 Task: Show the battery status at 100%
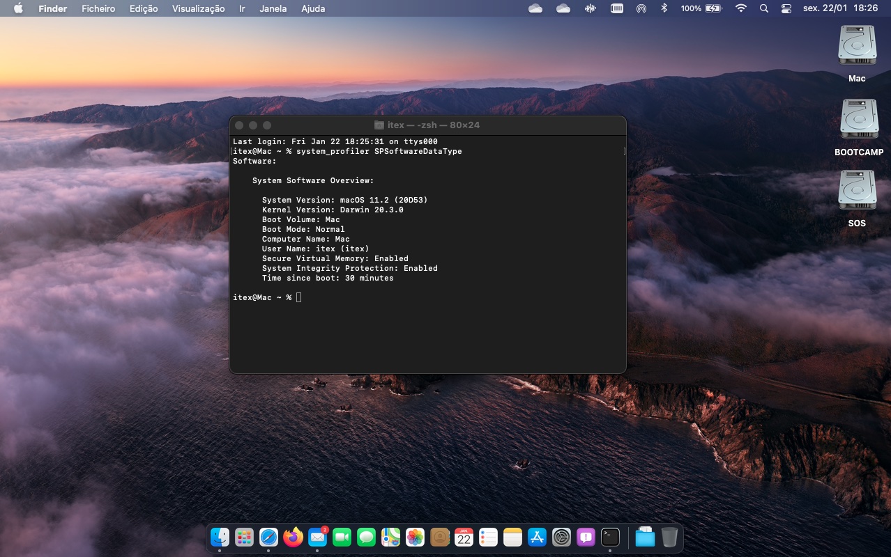tap(701, 8)
